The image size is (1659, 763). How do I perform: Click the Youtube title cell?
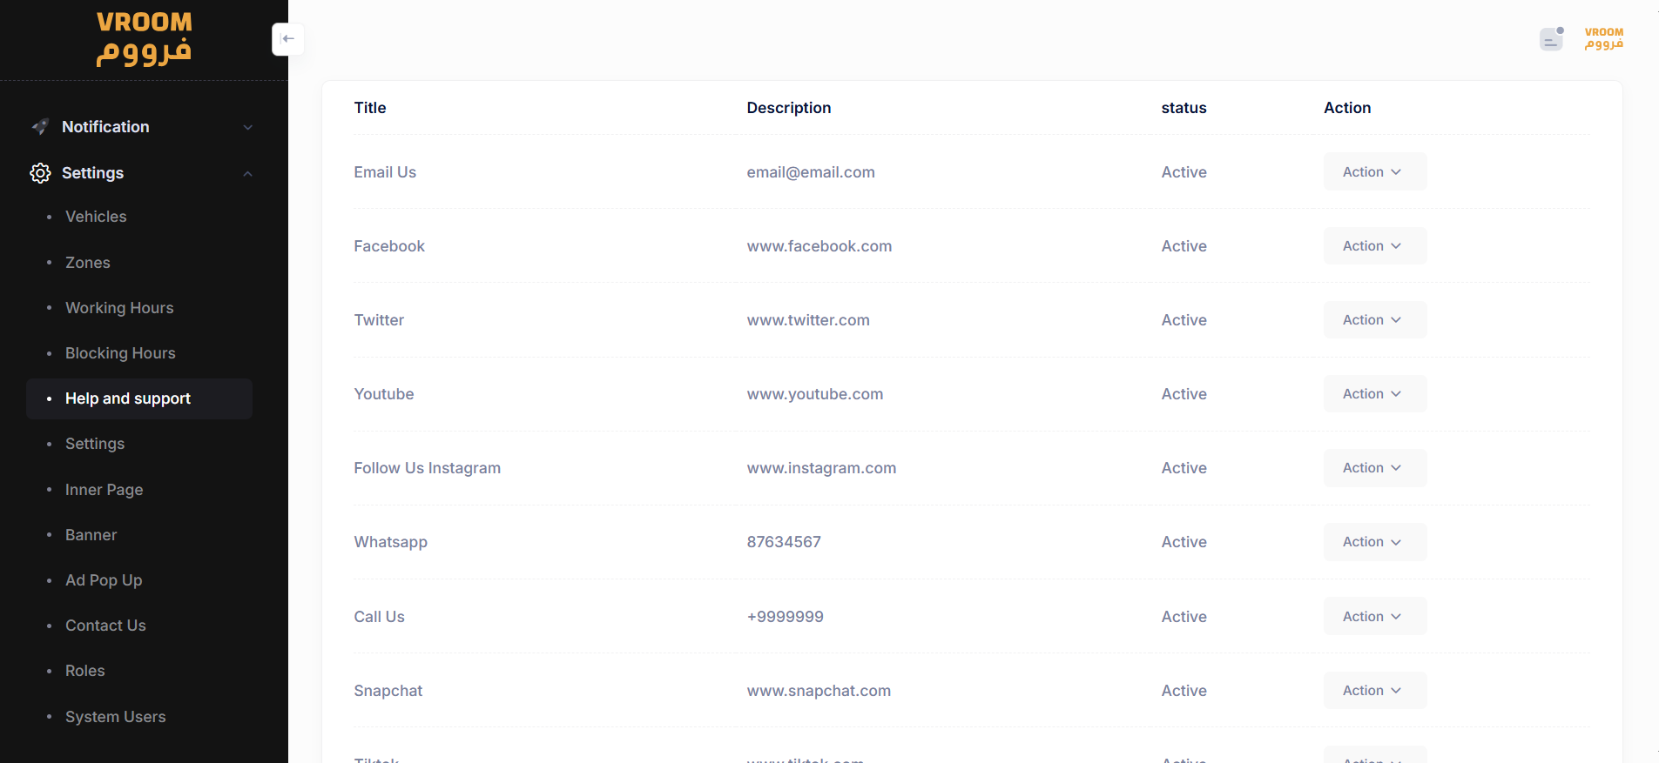click(x=384, y=394)
